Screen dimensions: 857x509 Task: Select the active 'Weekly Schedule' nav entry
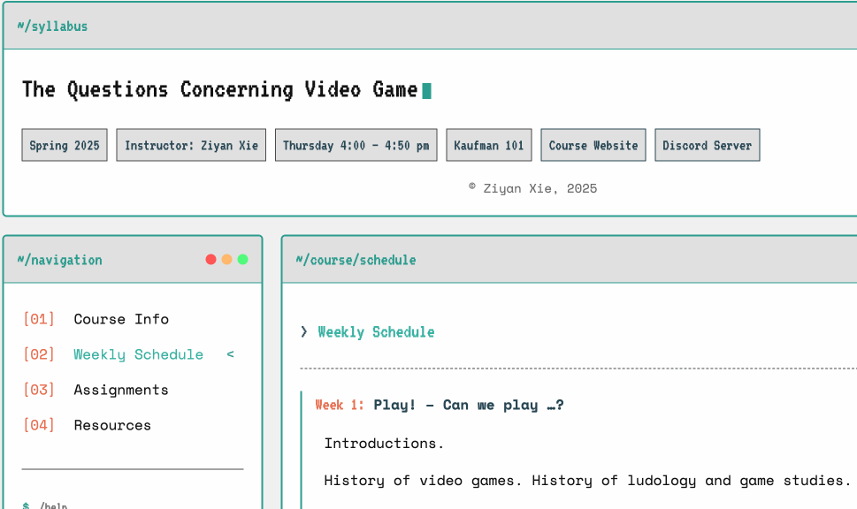(138, 353)
